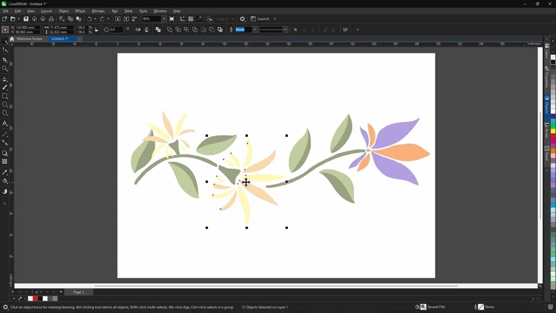This screenshot has height=313, width=556.
Task: Open the Object menu
Action: tap(63, 11)
